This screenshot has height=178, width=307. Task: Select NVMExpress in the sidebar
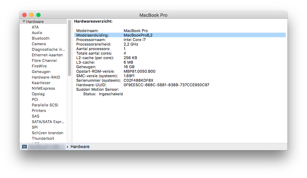[x=43, y=88]
